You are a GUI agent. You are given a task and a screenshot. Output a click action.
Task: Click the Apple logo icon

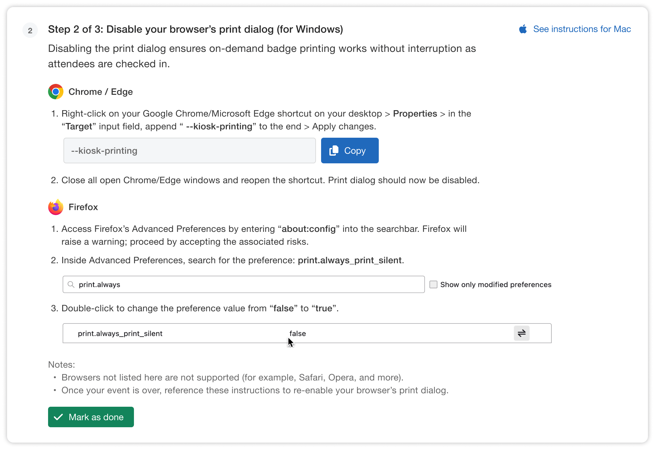[523, 29]
